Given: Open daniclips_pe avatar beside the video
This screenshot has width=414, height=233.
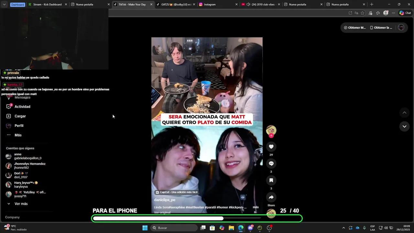Looking at the screenshot, I should [x=271, y=130].
